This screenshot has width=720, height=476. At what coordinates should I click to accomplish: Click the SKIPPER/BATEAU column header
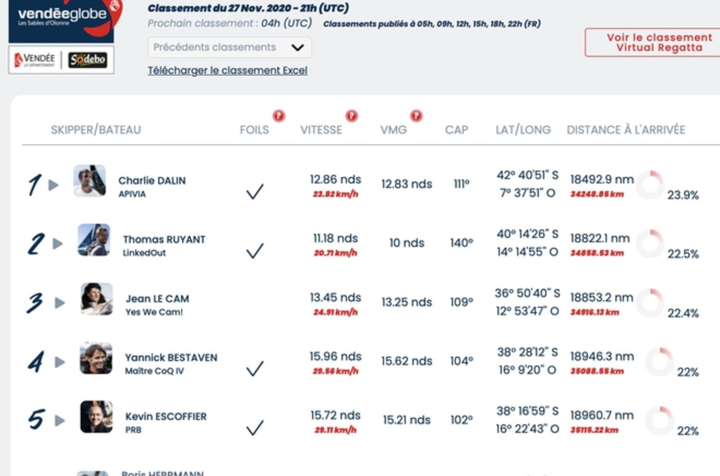click(96, 130)
